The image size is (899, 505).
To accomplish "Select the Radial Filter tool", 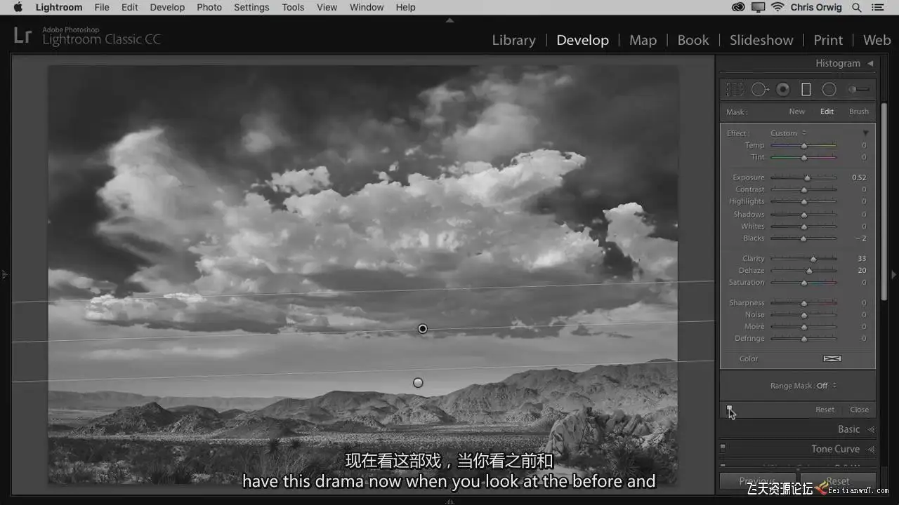I will [829, 90].
